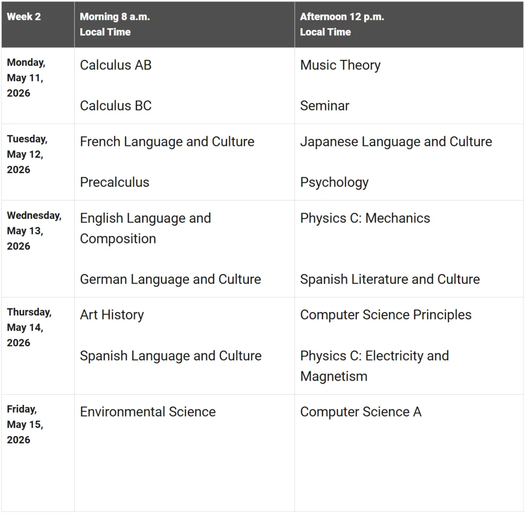This screenshot has height=513, width=525.
Task: Click Physics C: Electricity and Magnetism
Action: click(x=374, y=366)
